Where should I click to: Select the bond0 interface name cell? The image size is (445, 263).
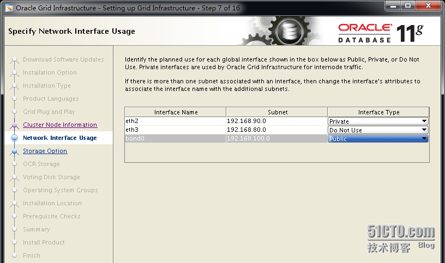click(x=176, y=139)
